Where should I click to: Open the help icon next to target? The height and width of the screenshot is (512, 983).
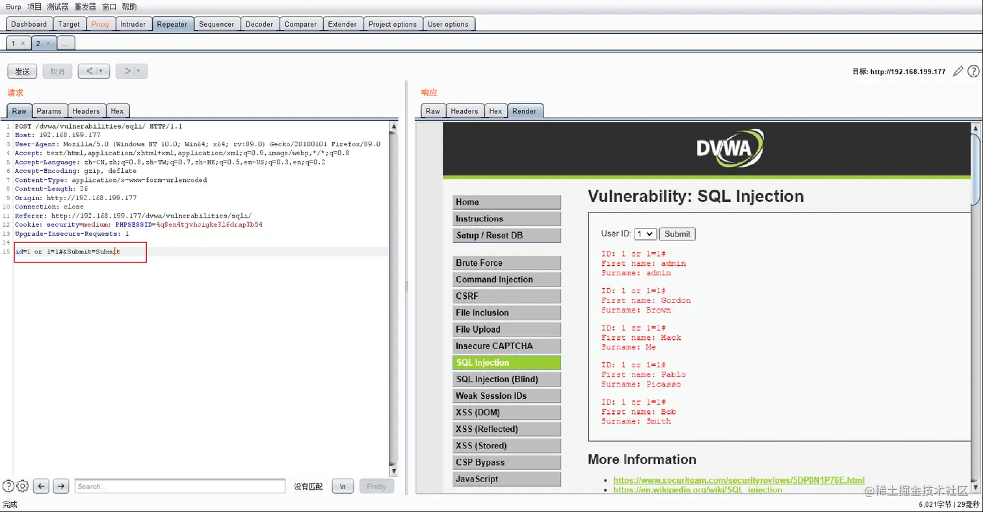(973, 71)
